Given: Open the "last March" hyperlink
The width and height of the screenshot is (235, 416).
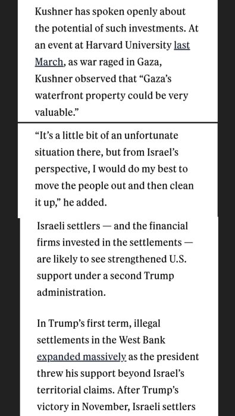Looking at the screenshot, I should coord(182,45).
